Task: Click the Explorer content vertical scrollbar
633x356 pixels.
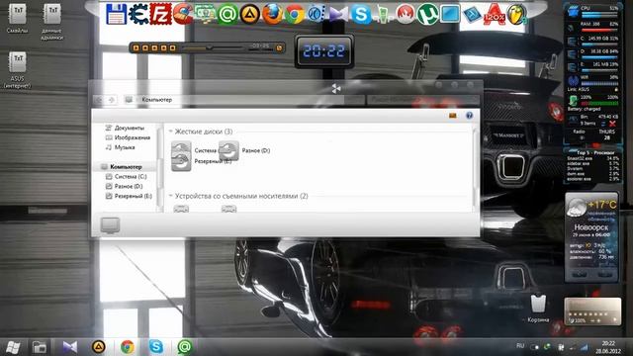Action: click(475, 167)
